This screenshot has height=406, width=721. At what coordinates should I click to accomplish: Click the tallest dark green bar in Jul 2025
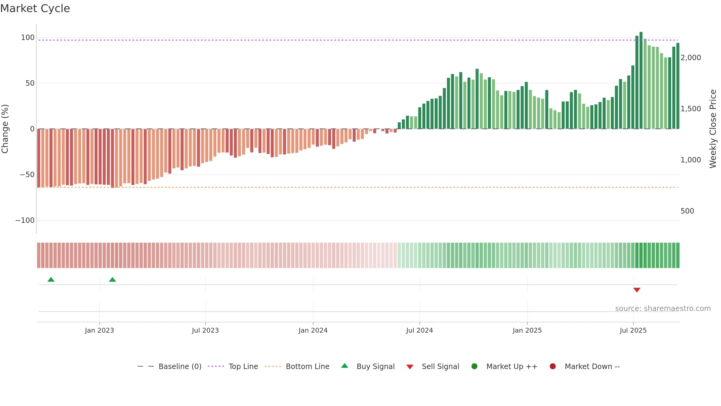(x=641, y=80)
